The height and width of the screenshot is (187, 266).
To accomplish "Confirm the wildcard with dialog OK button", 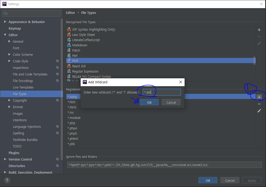I will point(149,102).
